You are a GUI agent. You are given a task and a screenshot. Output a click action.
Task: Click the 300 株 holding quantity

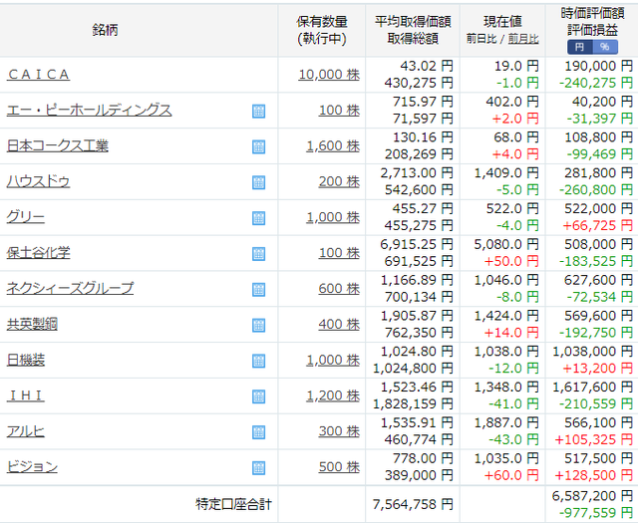[x=339, y=431]
